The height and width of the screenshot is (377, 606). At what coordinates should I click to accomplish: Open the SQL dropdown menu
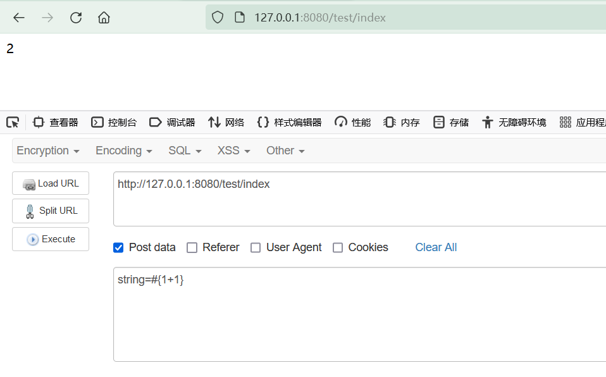pyautogui.click(x=185, y=151)
